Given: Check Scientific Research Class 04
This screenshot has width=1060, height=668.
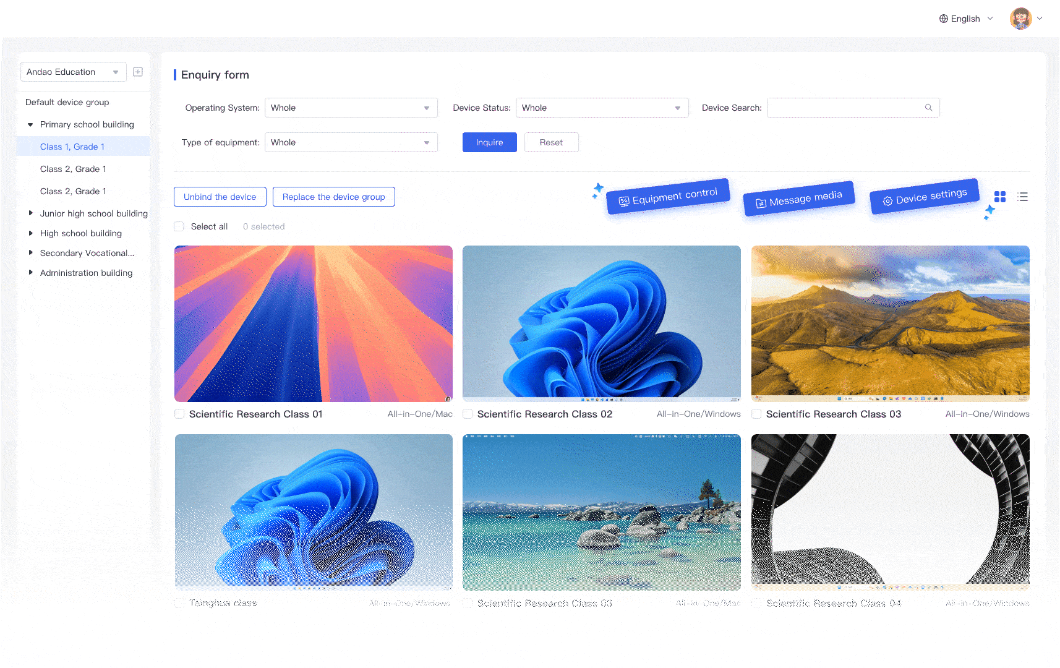Looking at the screenshot, I should [756, 603].
